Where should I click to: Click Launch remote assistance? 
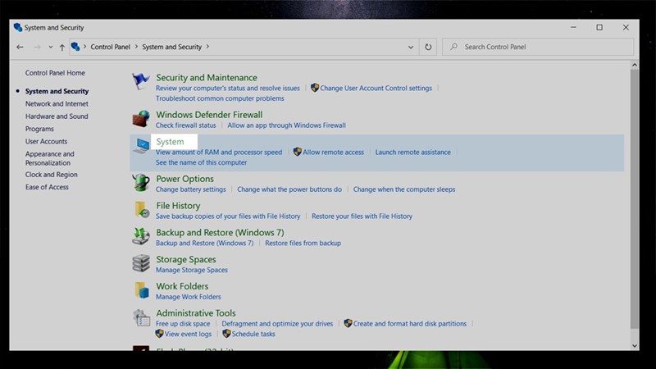coord(413,153)
